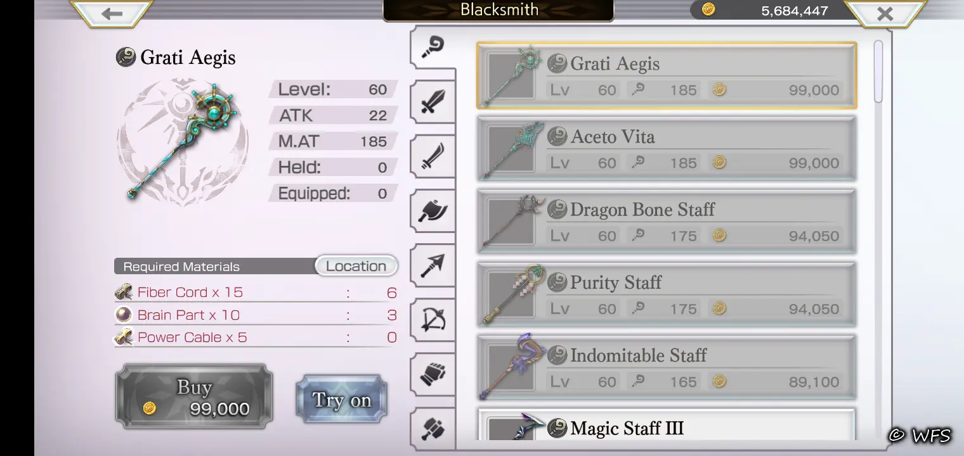Tap the Grati Aegis preview image
The width and height of the screenshot is (964, 456).
click(x=183, y=142)
